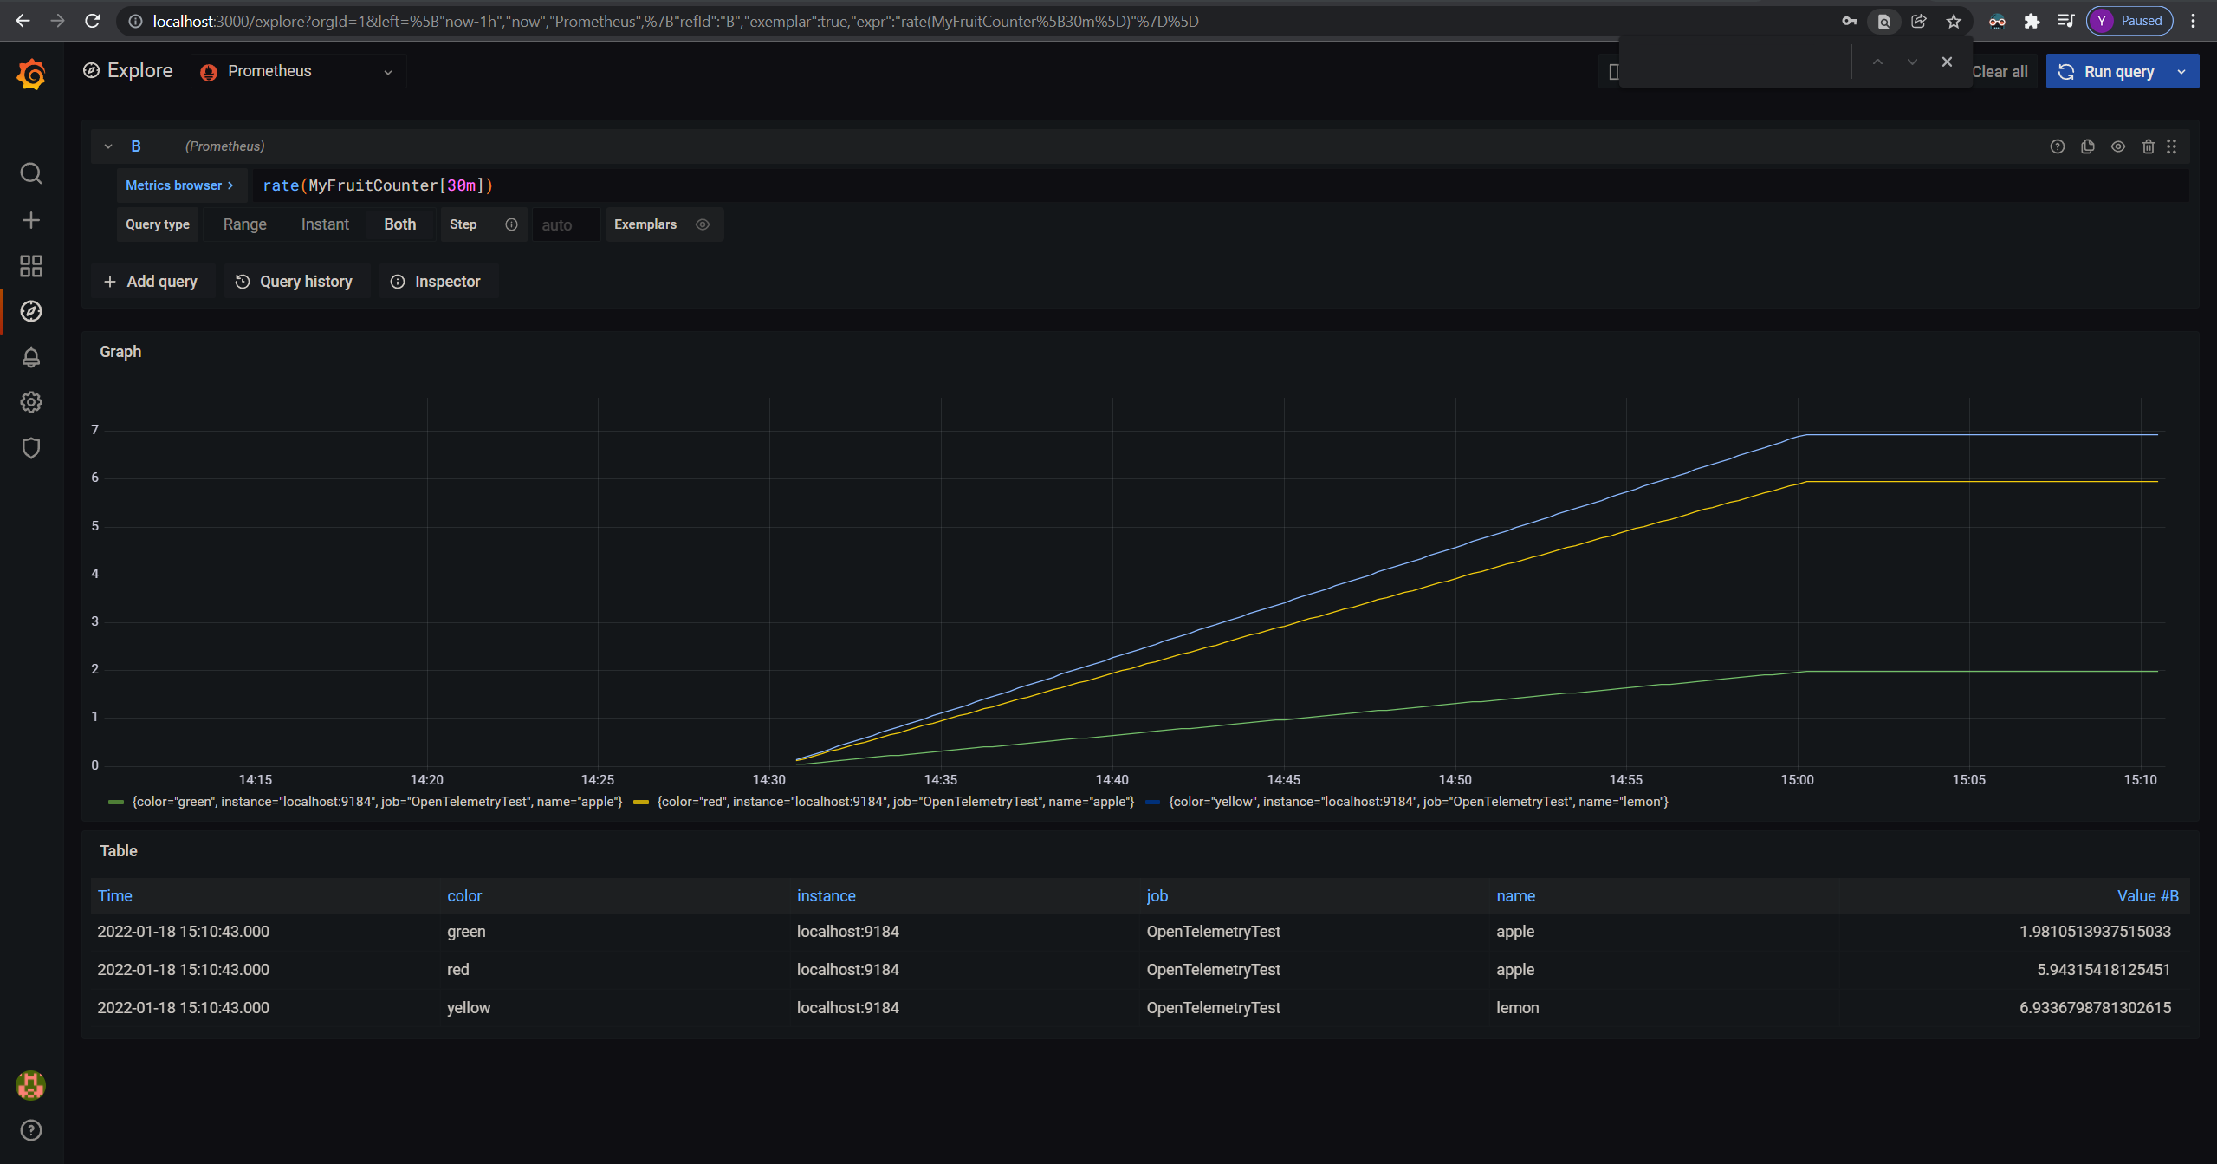Sort table by Value #B column
Screen dimensions: 2217x1164
(2148, 896)
